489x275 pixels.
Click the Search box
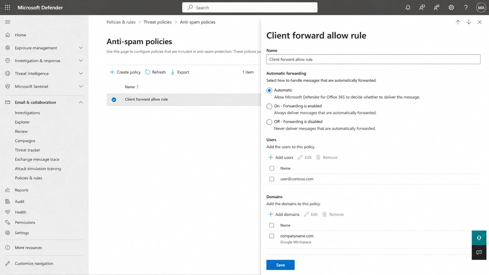point(250,8)
